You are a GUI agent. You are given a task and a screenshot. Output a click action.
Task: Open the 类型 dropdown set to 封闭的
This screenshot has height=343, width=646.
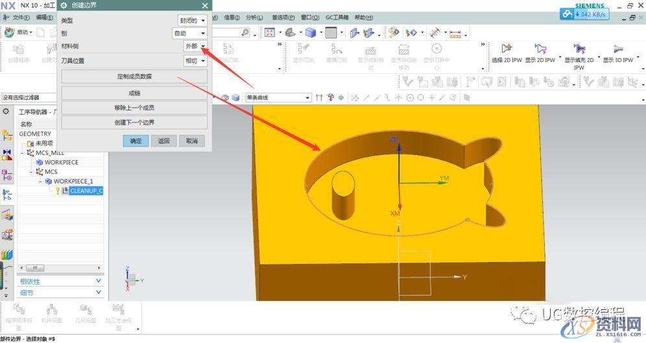click(193, 21)
